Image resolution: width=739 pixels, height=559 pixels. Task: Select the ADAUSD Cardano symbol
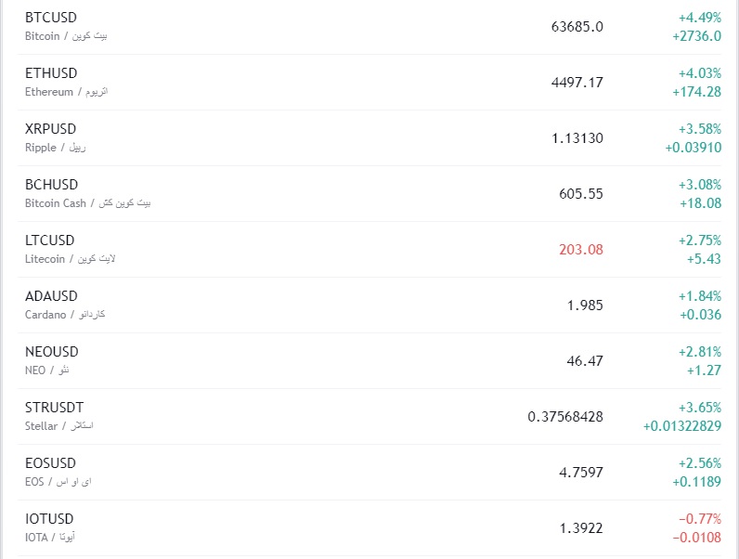coord(51,296)
